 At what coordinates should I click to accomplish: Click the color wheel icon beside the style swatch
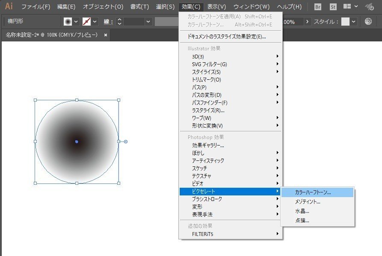tap(368, 22)
